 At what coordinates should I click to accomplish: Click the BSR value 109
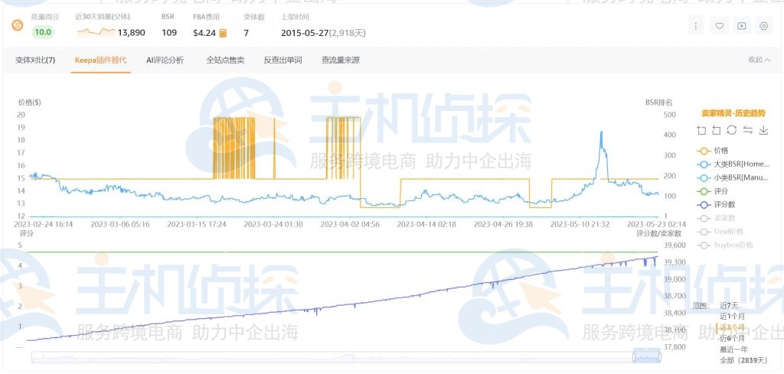pos(169,32)
